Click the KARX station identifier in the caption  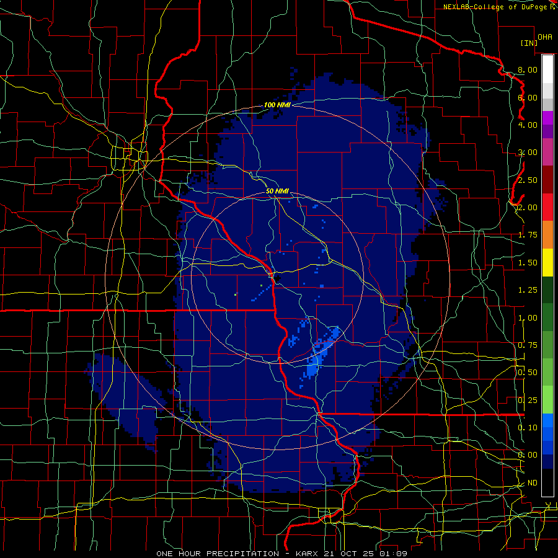pos(308,554)
